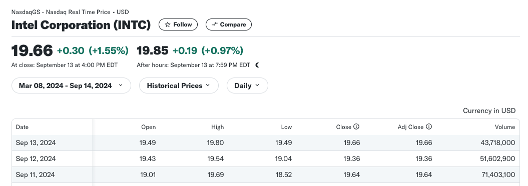The height and width of the screenshot is (186, 528).
Task: Open the Mar 08 - Sep 14 date picker
Action: [x=71, y=85]
